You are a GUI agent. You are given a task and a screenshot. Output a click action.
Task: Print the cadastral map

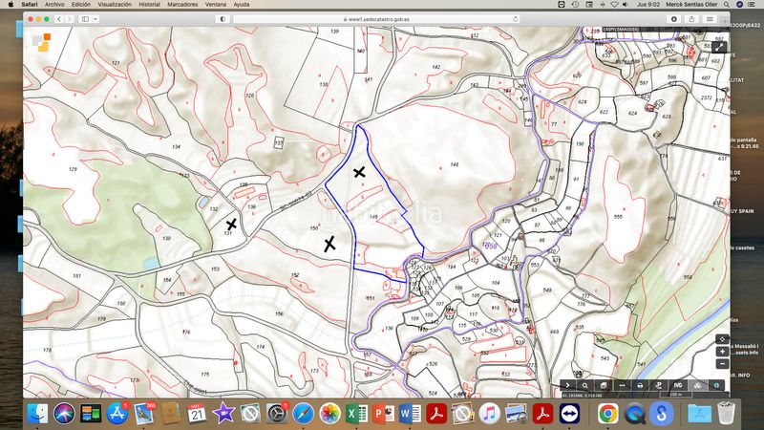point(640,385)
